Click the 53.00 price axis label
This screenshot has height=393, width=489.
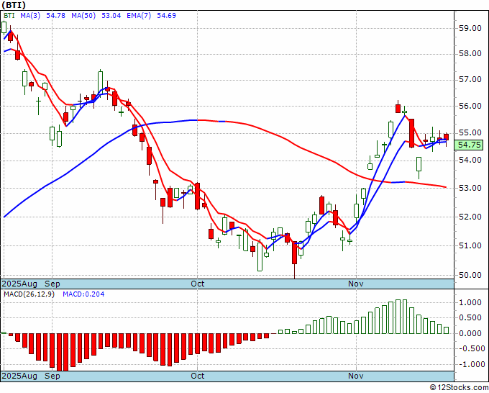pyautogui.click(x=470, y=188)
